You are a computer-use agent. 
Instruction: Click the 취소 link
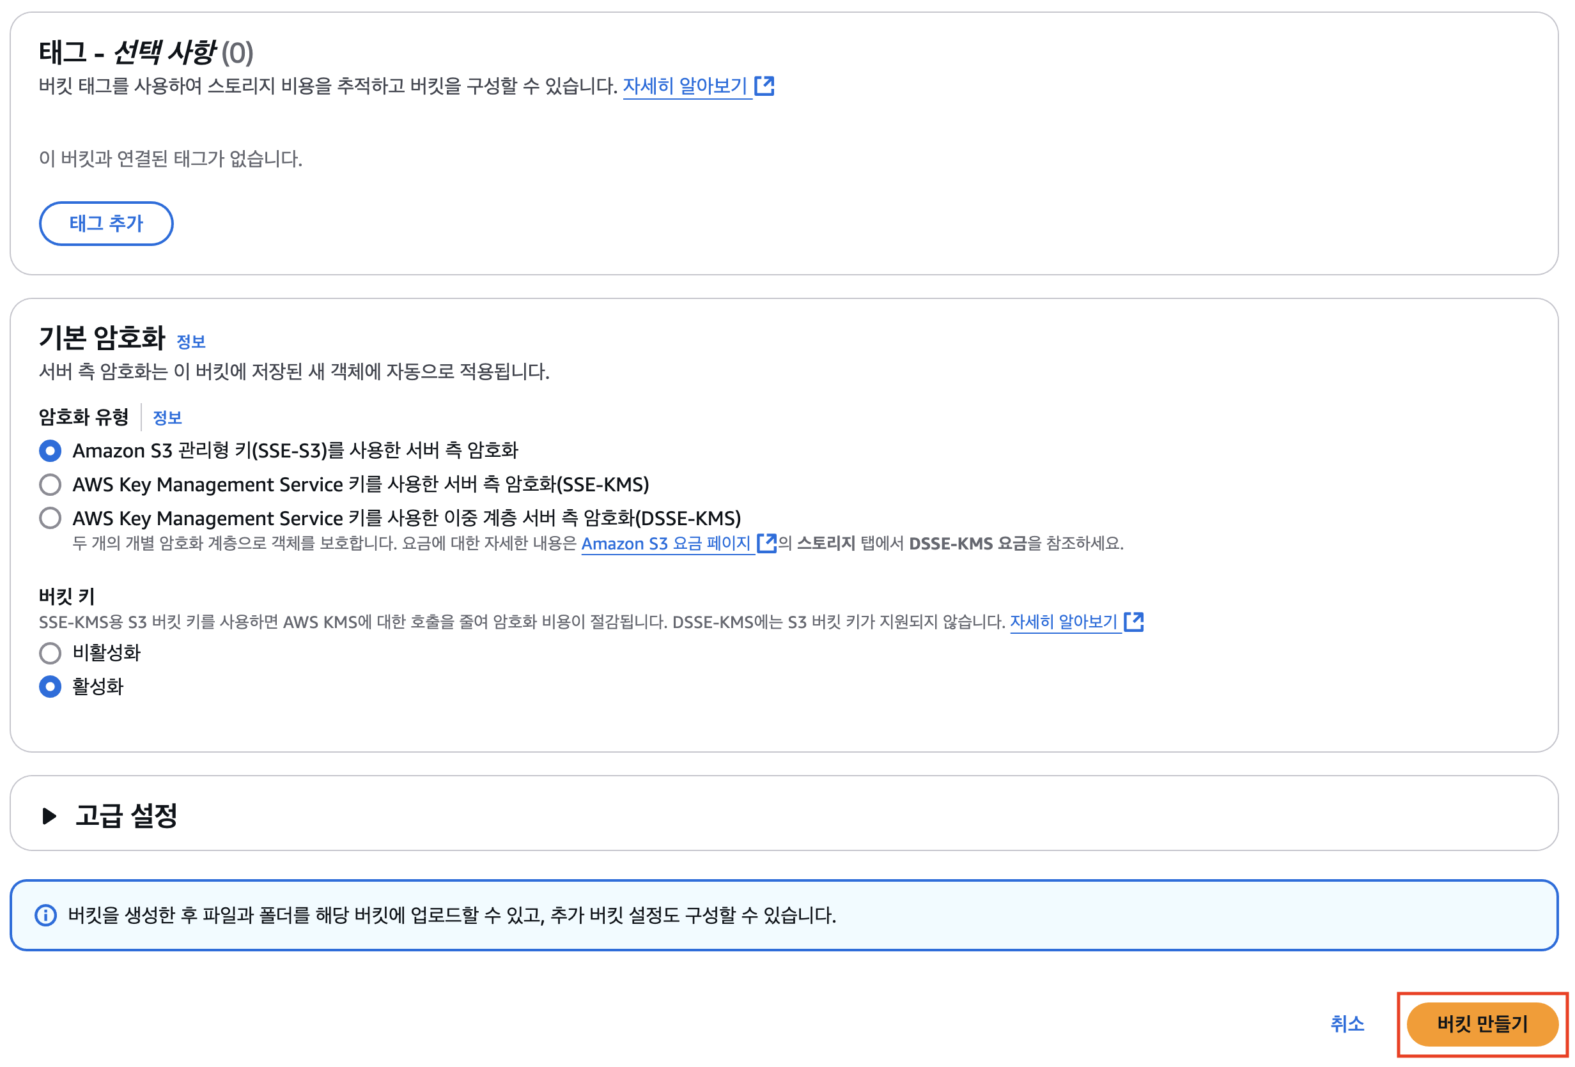tap(1347, 1024)
